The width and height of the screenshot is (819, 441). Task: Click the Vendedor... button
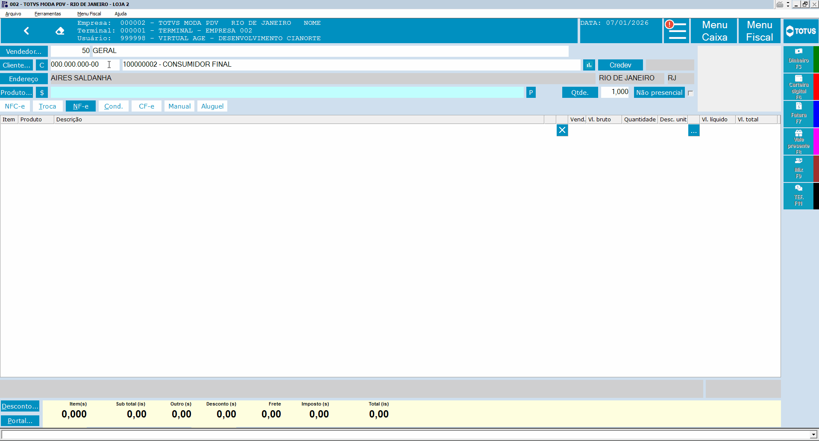(x=24, y=51)
